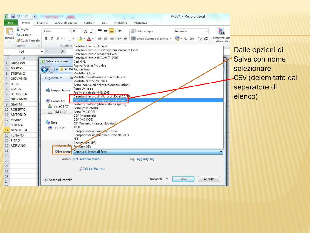Open the font size 11 dropdown

coord(81,31)
